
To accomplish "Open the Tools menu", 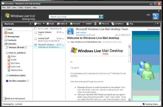I will [20, 8].
